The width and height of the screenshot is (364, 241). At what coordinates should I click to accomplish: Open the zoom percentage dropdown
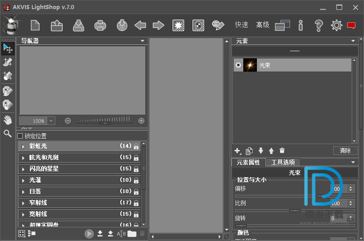click(x=51, y=121)
